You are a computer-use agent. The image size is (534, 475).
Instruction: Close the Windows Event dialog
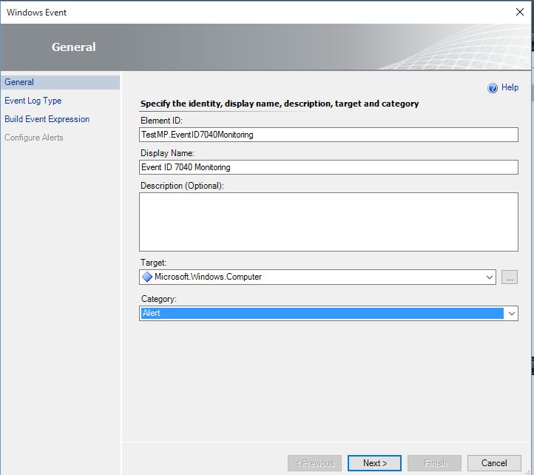click(520, 12)
